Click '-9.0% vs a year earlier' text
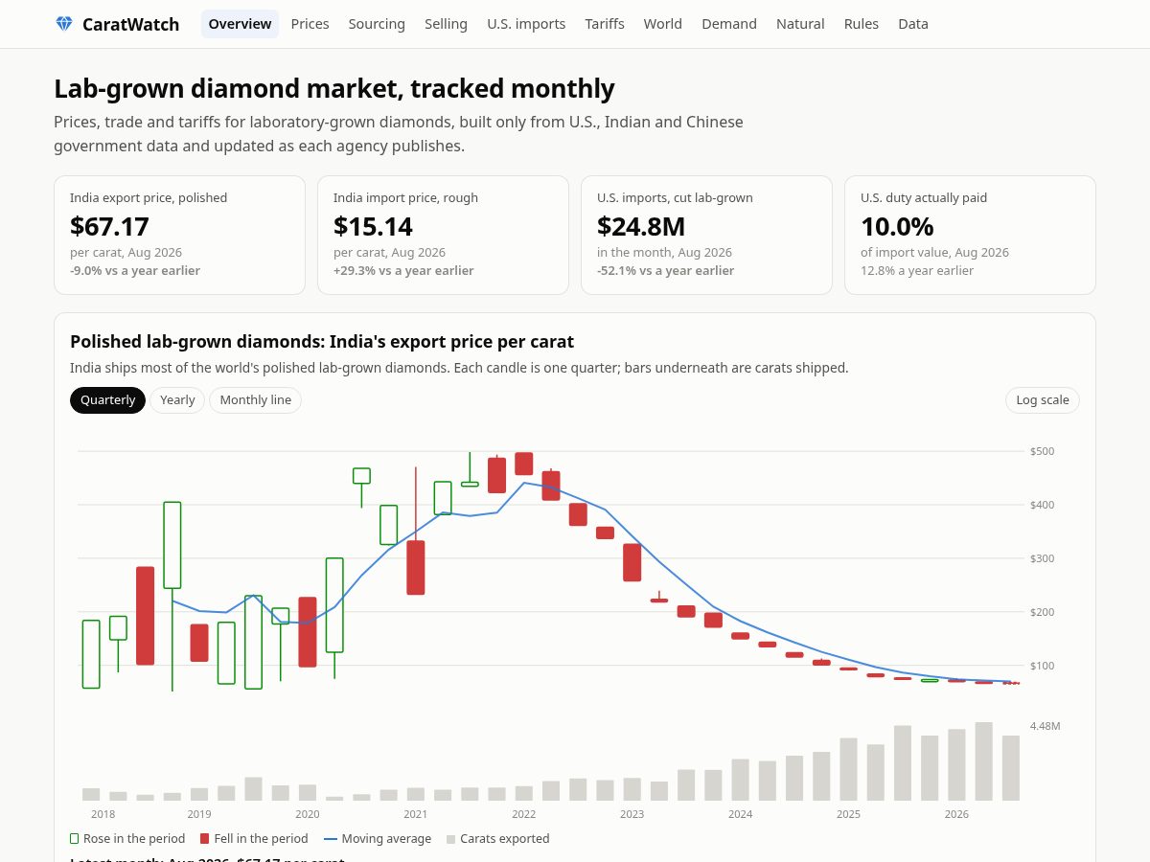This screenshot has width=1150, height=862. (135, 270)
